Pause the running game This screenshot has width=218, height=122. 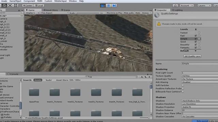tap(108, 5)
